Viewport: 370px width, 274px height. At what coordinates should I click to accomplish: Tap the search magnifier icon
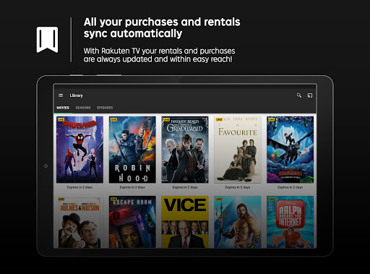coord(299,95)
